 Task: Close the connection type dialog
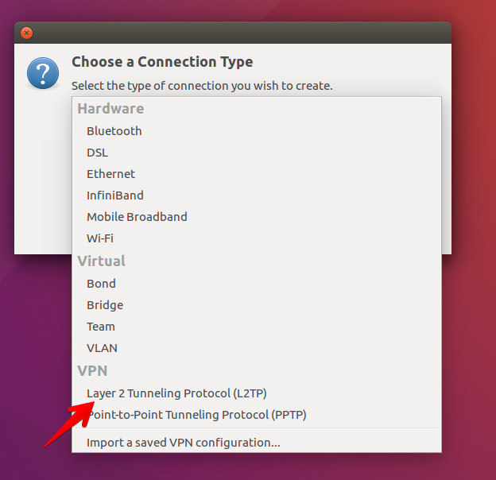pos(26,33)
